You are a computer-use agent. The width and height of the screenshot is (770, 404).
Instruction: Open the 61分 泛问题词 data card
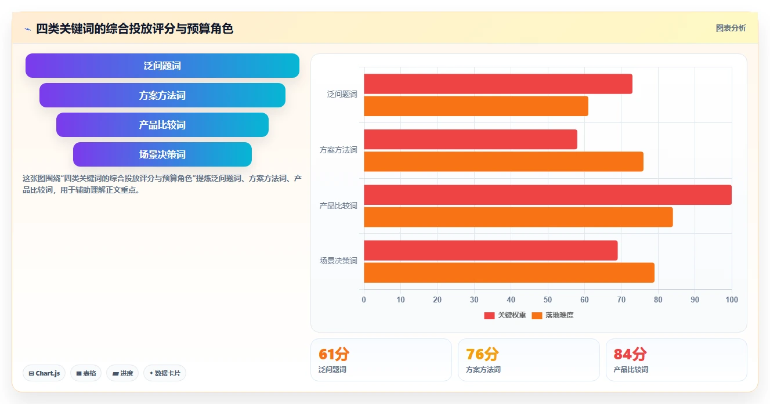point(381,360)
